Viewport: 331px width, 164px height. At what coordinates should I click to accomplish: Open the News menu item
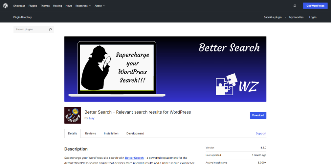click(x=69, y=6)
